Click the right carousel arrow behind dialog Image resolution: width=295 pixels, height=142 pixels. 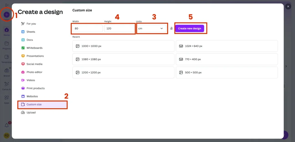[286, 66]
